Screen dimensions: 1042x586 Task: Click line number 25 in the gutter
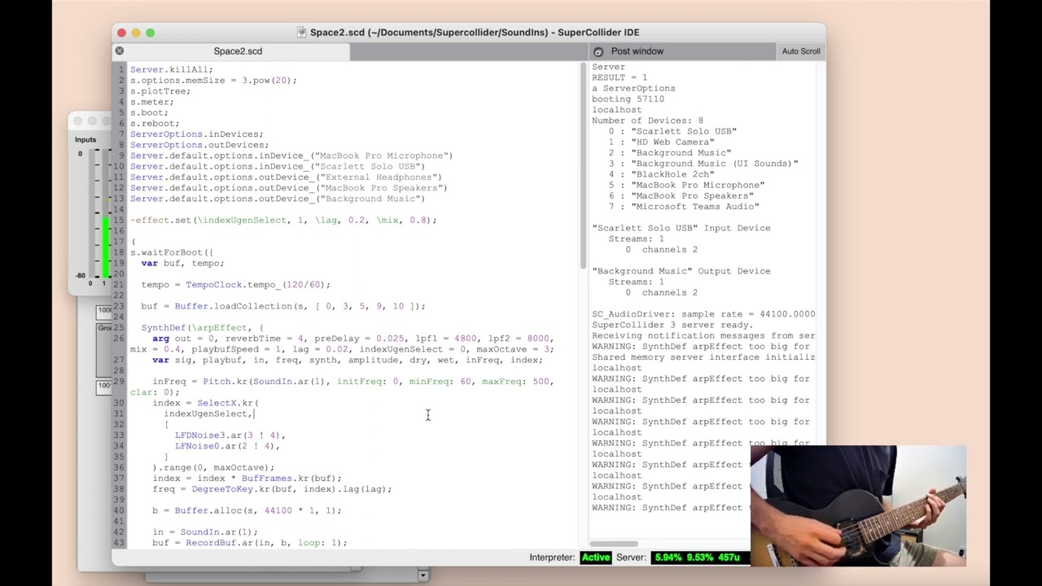click(x=119, y=328)
